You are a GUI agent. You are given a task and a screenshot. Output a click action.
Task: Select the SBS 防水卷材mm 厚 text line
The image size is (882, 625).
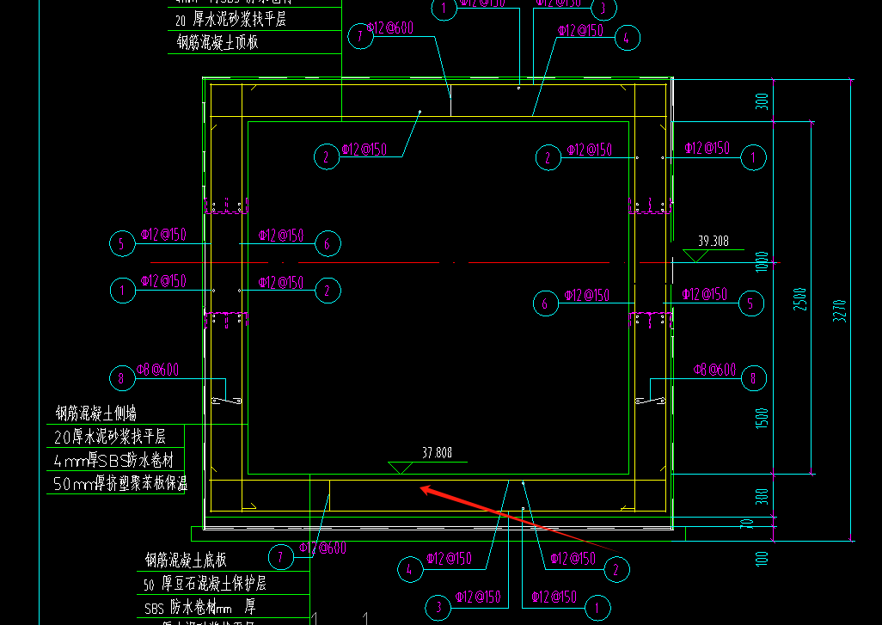199,606
